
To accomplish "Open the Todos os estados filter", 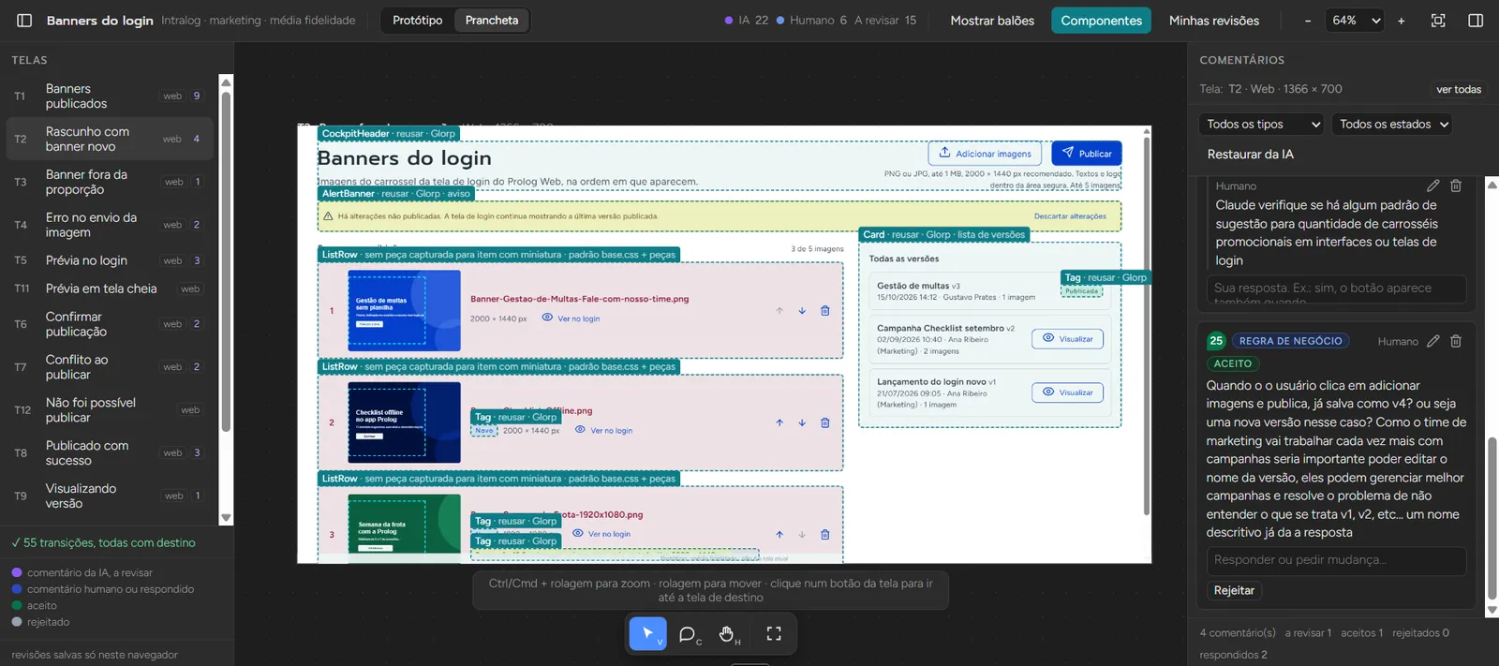I will (1393, 124).
